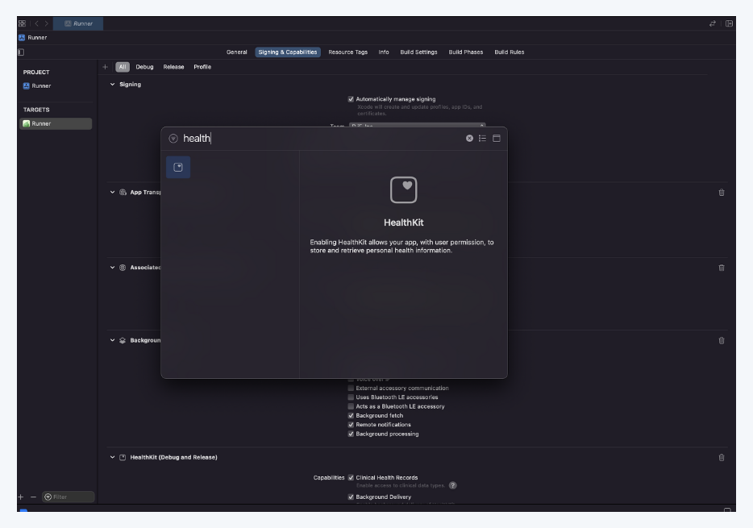Click the editor review swap arrows icon
The image size is (753, 528).
tap(713, 23)
